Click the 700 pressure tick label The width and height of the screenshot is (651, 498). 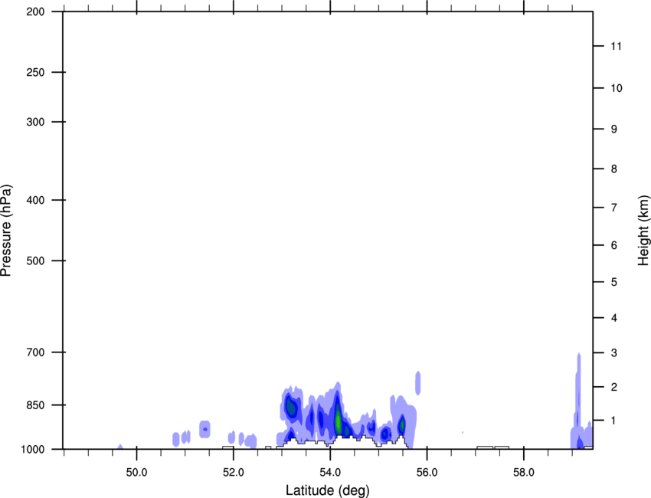click(35, 352)
